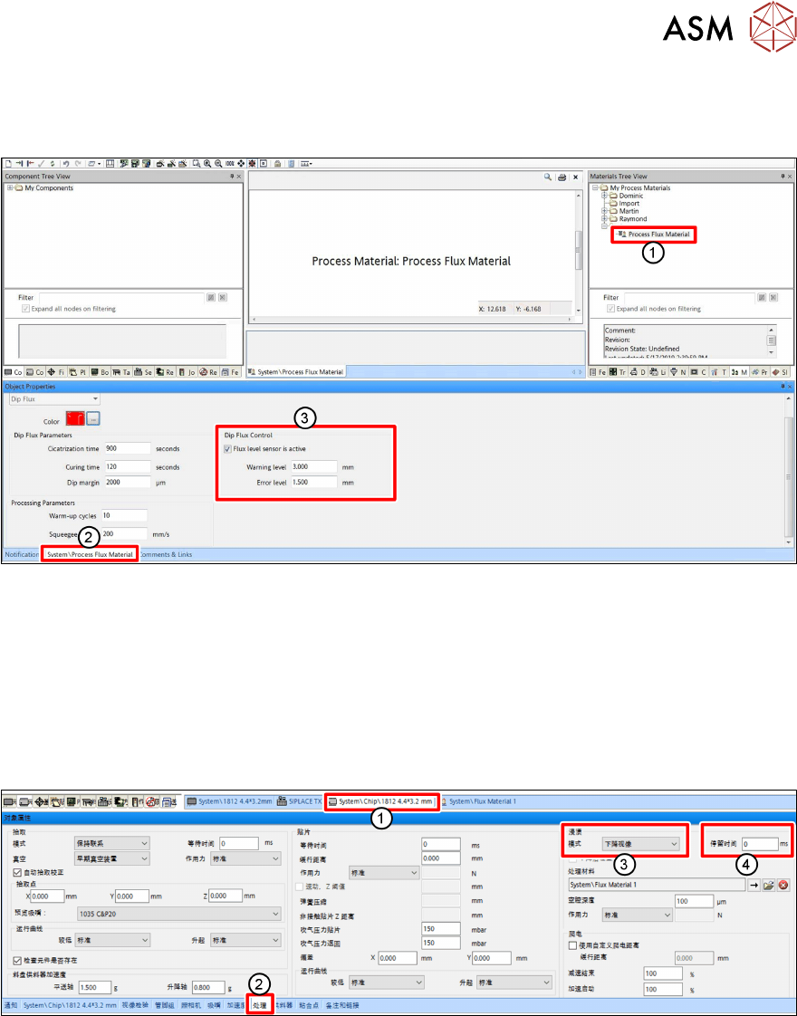The width and height of the screenshot is (797, 1016).
Task: Click the Error level field
Action: point(313,482)
